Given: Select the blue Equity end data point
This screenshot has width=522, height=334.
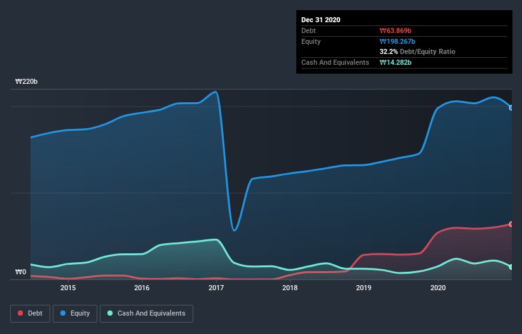Looking at the screenshot, I should [511, 108].
